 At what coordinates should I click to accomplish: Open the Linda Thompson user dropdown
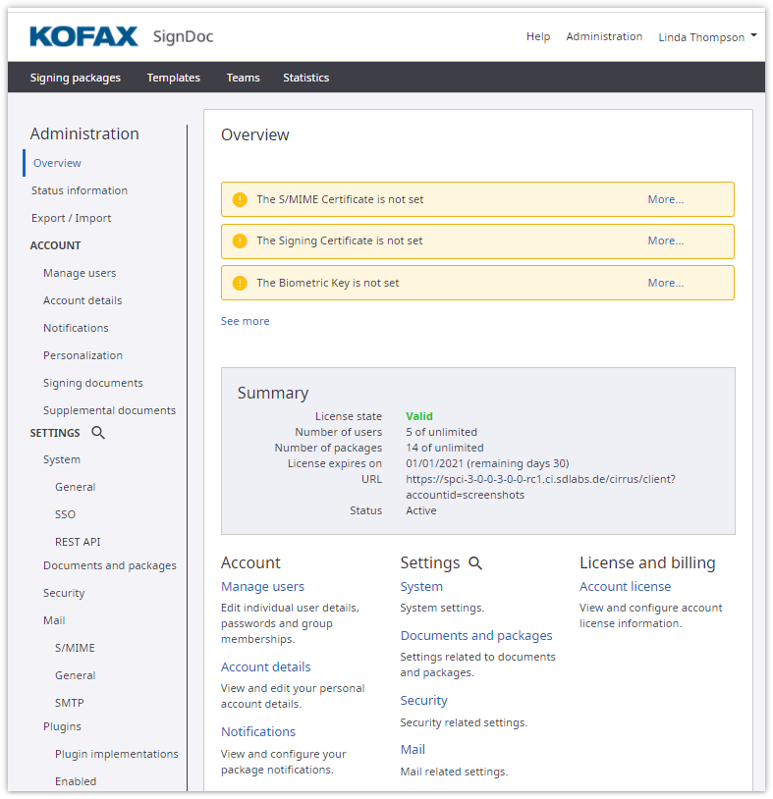(x=707, y=37)
